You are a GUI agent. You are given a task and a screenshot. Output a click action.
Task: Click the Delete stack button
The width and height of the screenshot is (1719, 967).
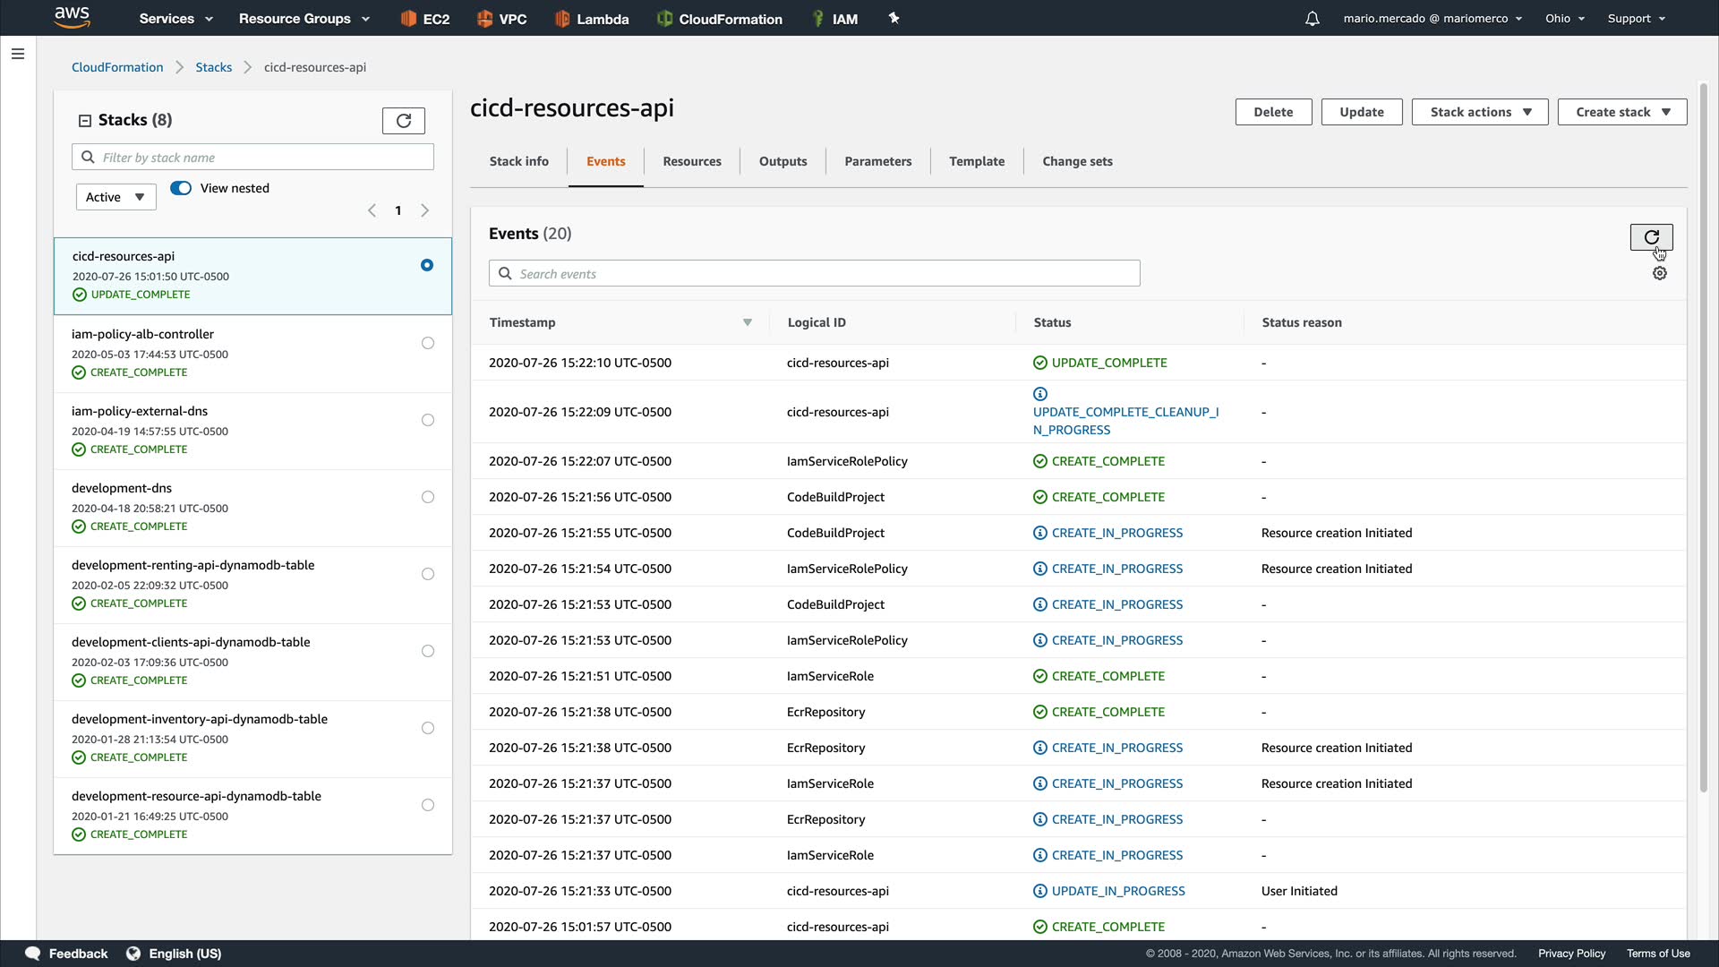1272,112
